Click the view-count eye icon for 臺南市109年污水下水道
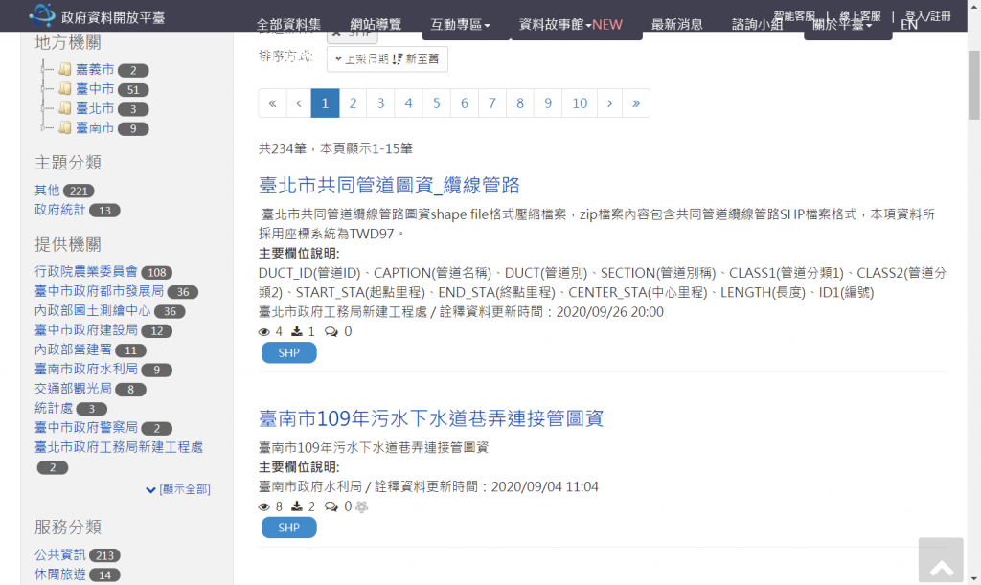The width and height of the screenshot is (981, 585). 264,506
